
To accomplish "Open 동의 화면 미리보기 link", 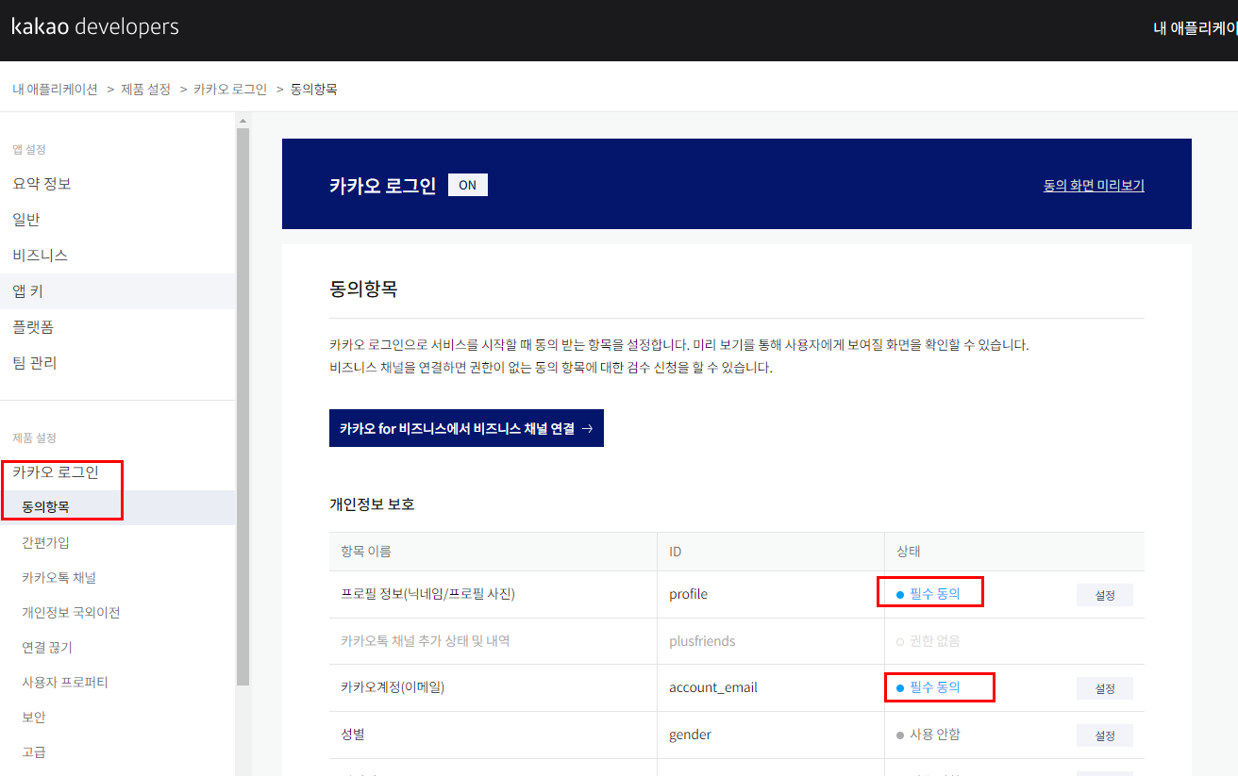I will click(x=1094, y=186).
